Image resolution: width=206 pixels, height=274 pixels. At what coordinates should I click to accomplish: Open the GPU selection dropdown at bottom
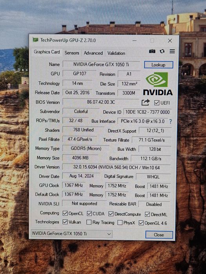tap(72, 234)
